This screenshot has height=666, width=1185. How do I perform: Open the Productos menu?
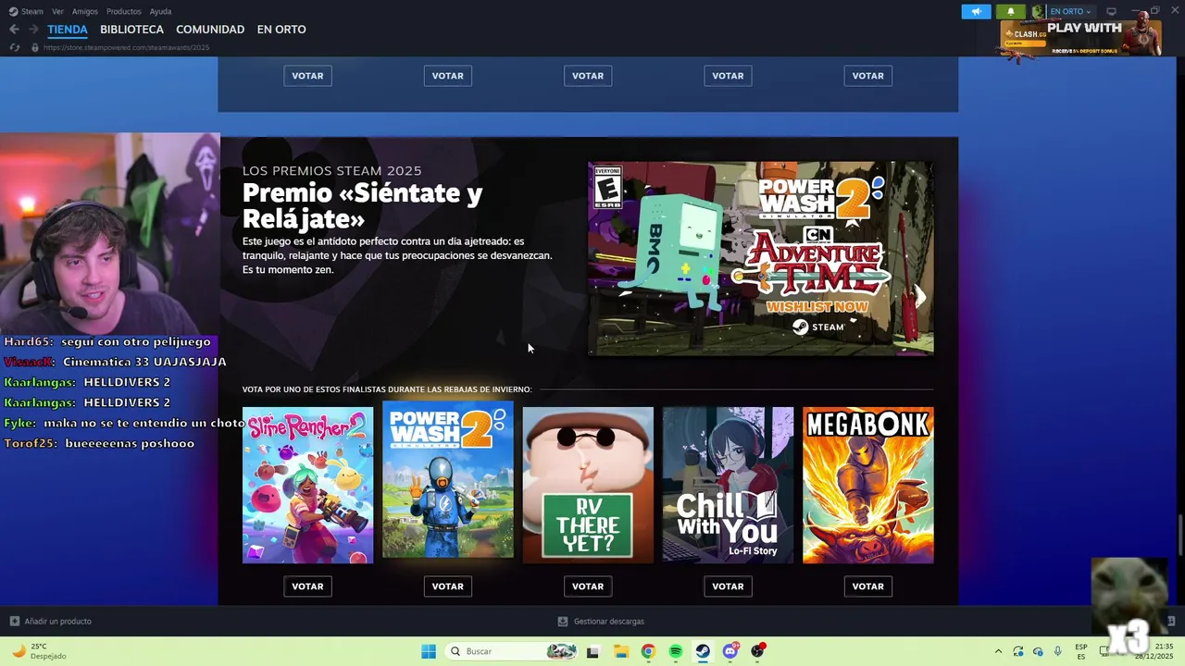(124, 11)
